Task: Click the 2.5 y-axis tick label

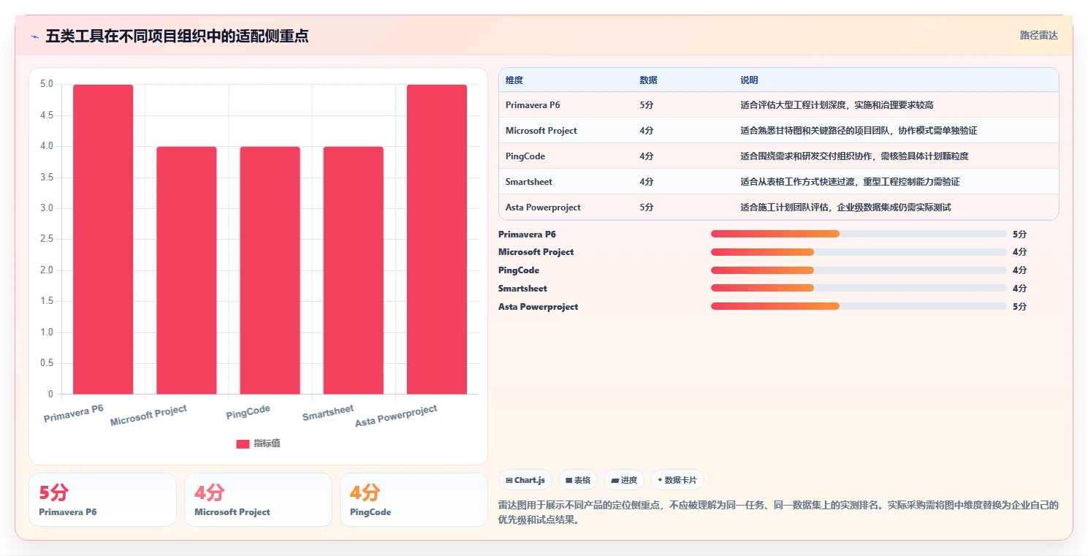Action: click(47, 239)
